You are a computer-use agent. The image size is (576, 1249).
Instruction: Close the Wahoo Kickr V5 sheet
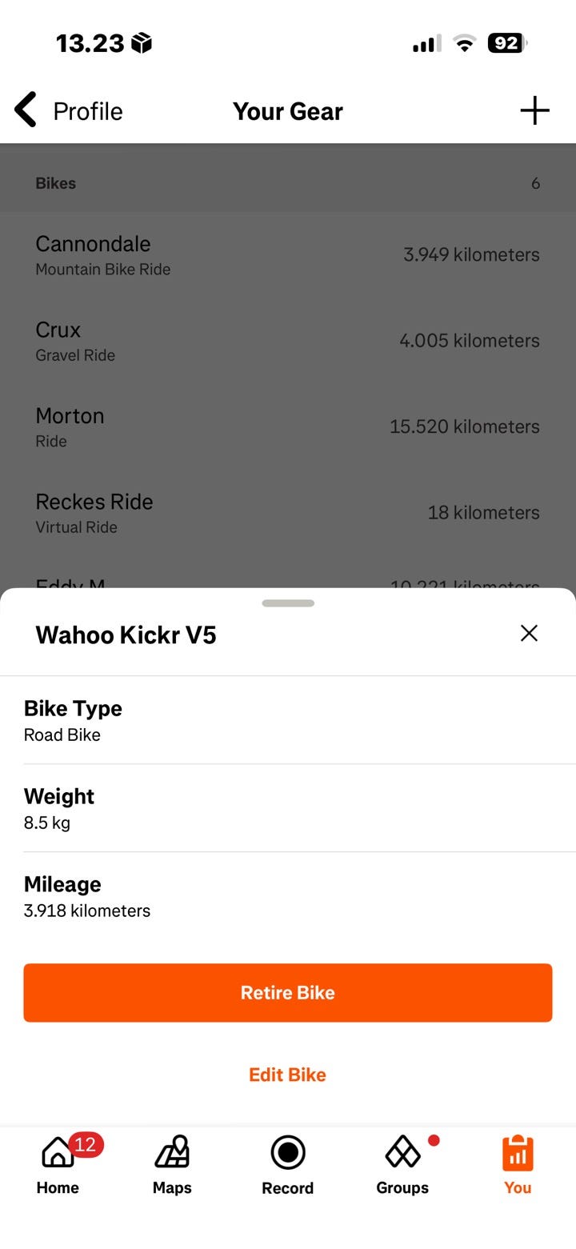click(529, 634)
